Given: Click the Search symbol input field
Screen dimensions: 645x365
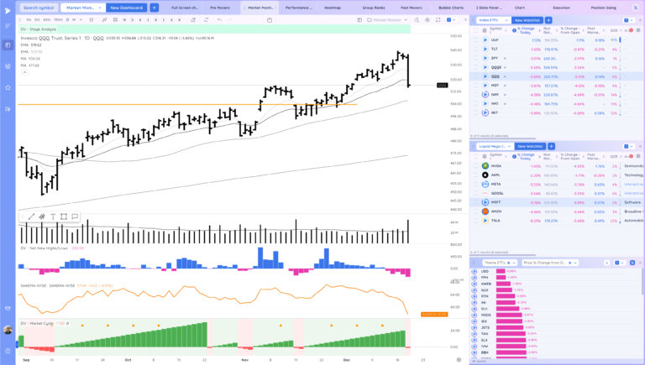Looking at the screenshot, I should (38, 8).
